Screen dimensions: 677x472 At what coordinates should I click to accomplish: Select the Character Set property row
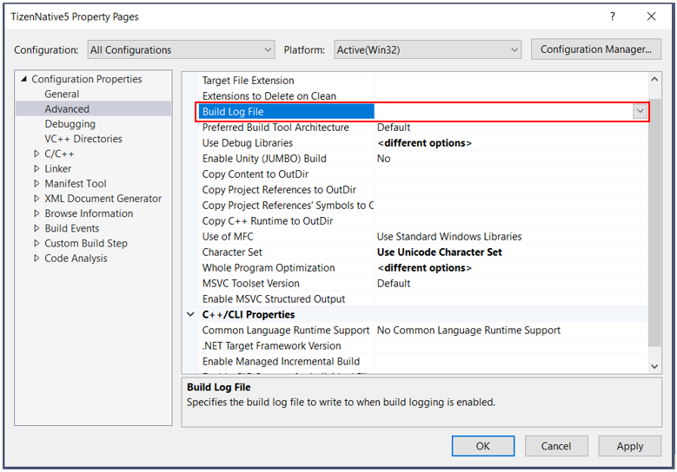point(231,252)
